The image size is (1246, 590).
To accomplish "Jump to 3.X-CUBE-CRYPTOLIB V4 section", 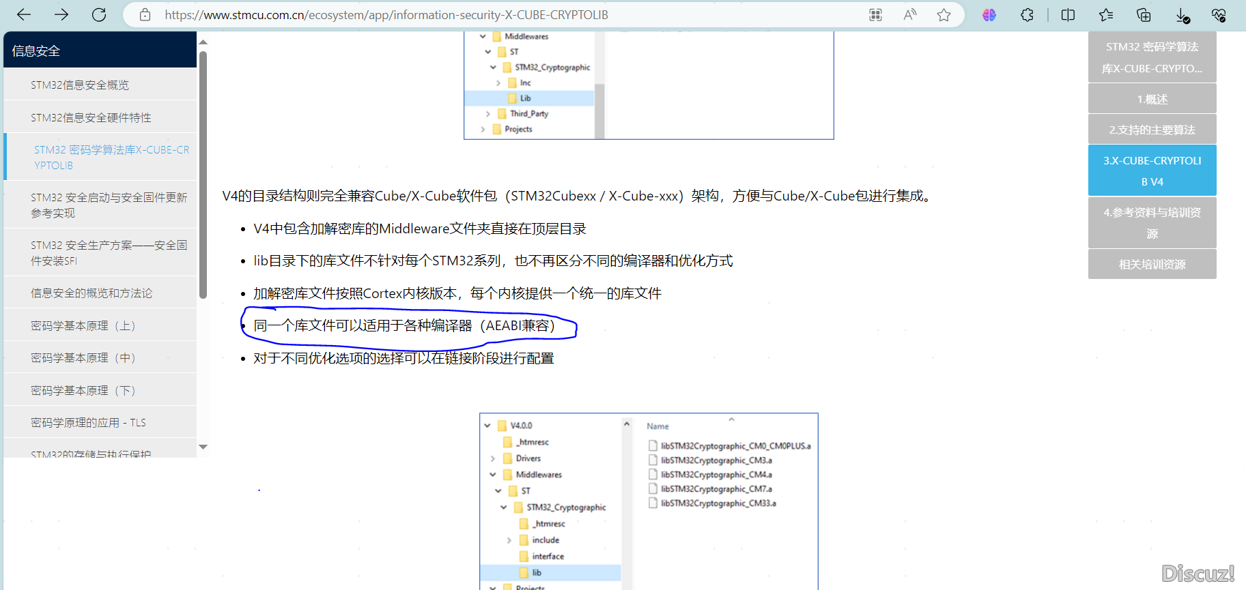I will click(1152, 171).
